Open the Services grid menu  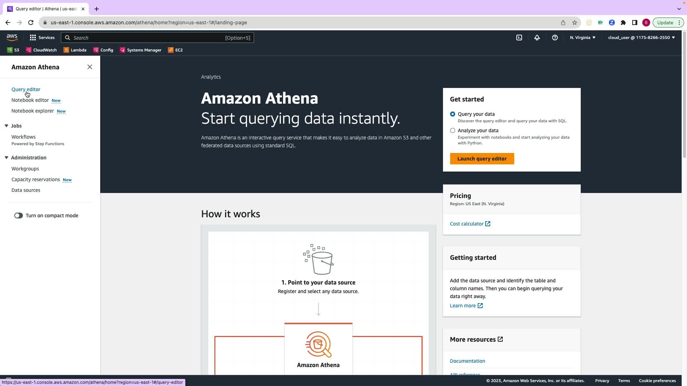pyautogui.click(x=42, y=38)
